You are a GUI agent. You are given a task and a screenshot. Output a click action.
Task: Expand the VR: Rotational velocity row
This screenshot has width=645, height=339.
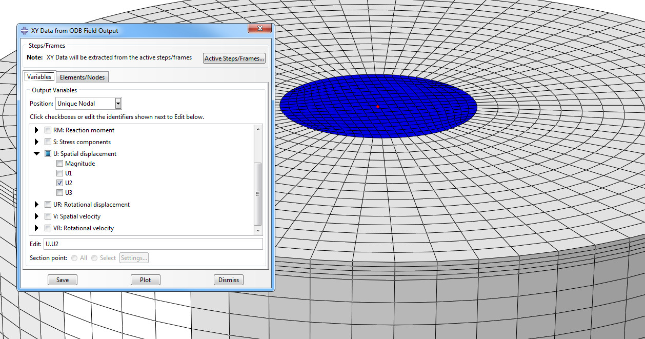(x=37, y=228)
